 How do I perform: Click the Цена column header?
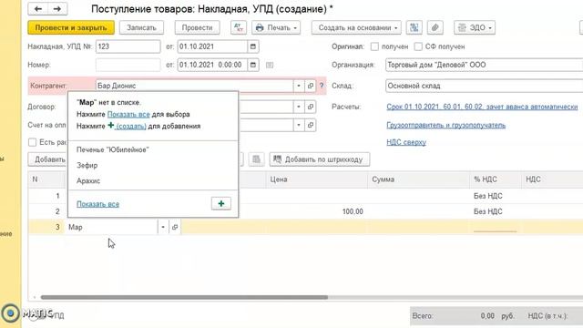coord(317,179)
